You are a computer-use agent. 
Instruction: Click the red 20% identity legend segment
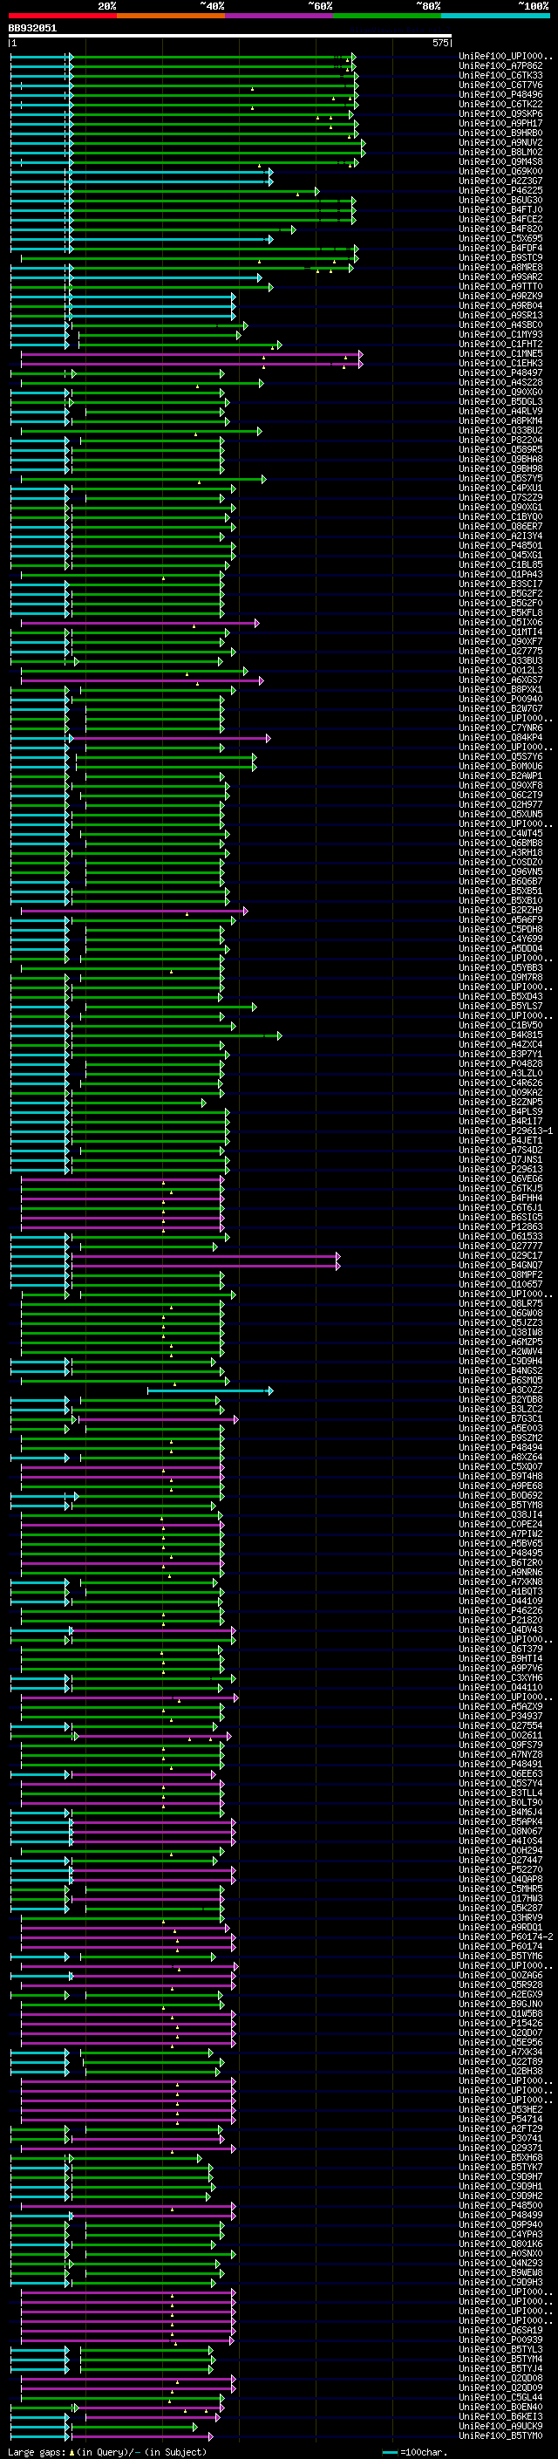point(62,16)
